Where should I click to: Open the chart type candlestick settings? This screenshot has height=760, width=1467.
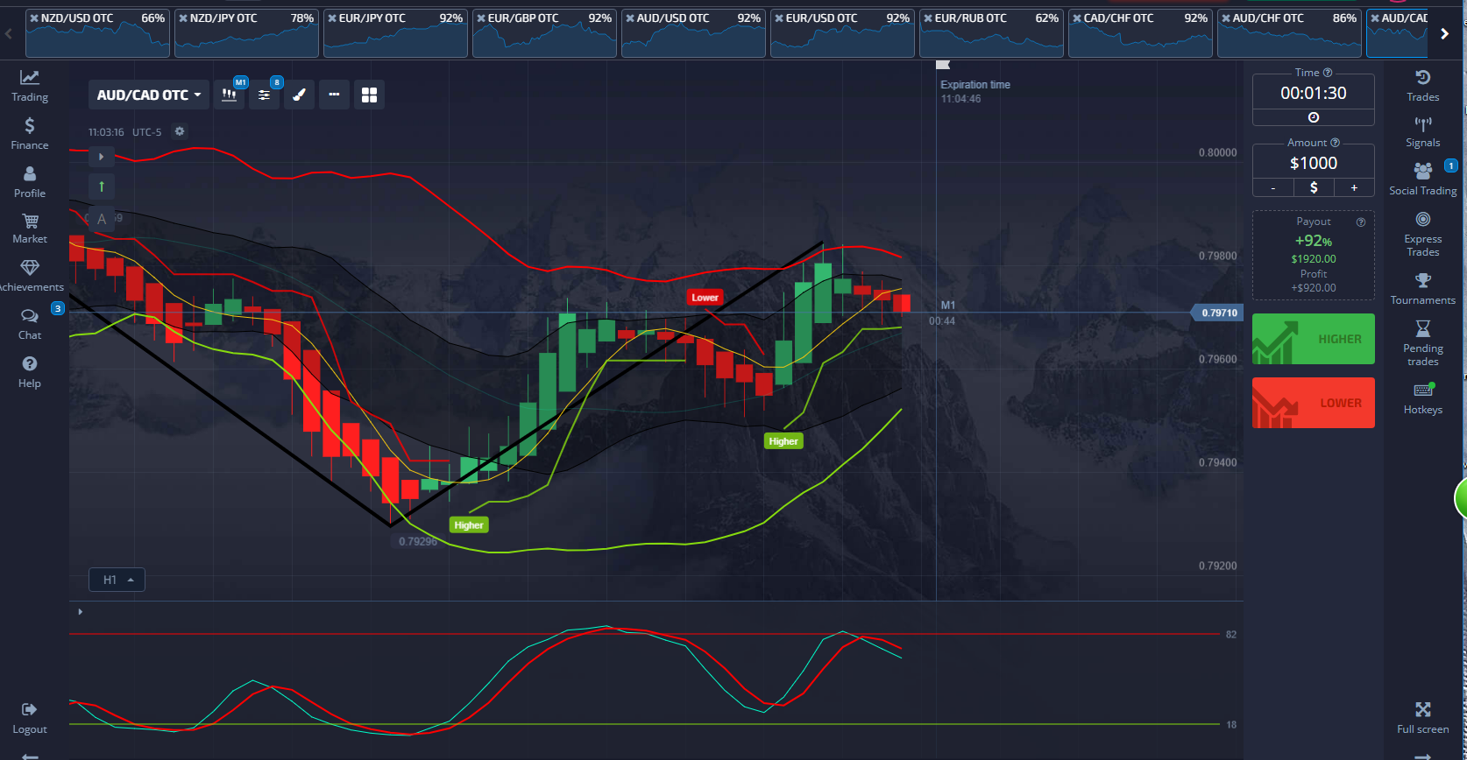point(230,95)
